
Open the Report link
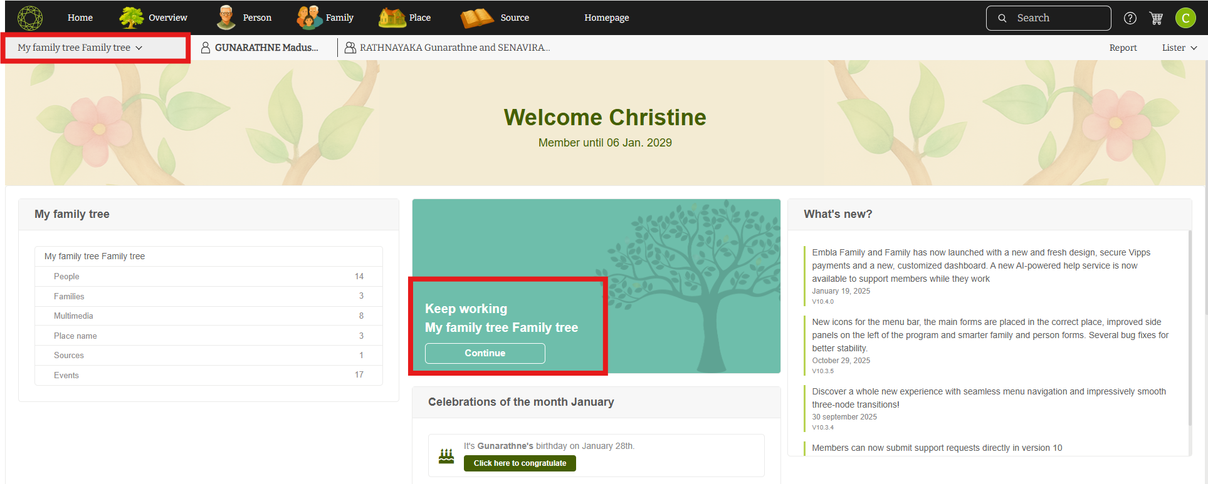(1123, 48)
